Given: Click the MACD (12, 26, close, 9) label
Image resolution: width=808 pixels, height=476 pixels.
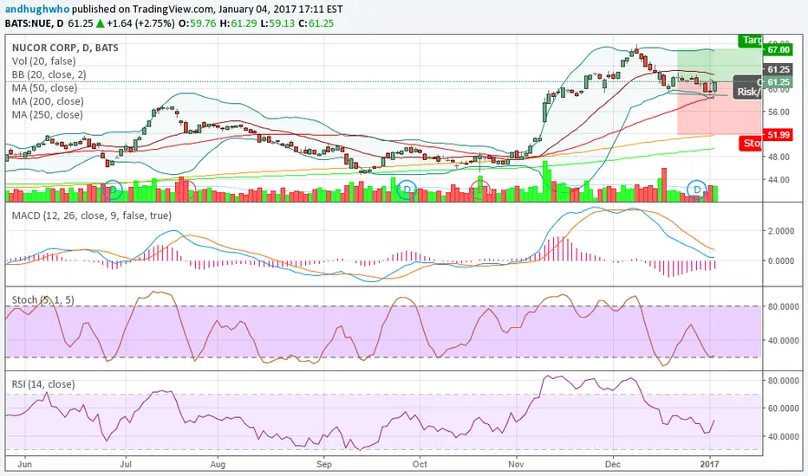Looking at the screenshot, I should point(92,215).
